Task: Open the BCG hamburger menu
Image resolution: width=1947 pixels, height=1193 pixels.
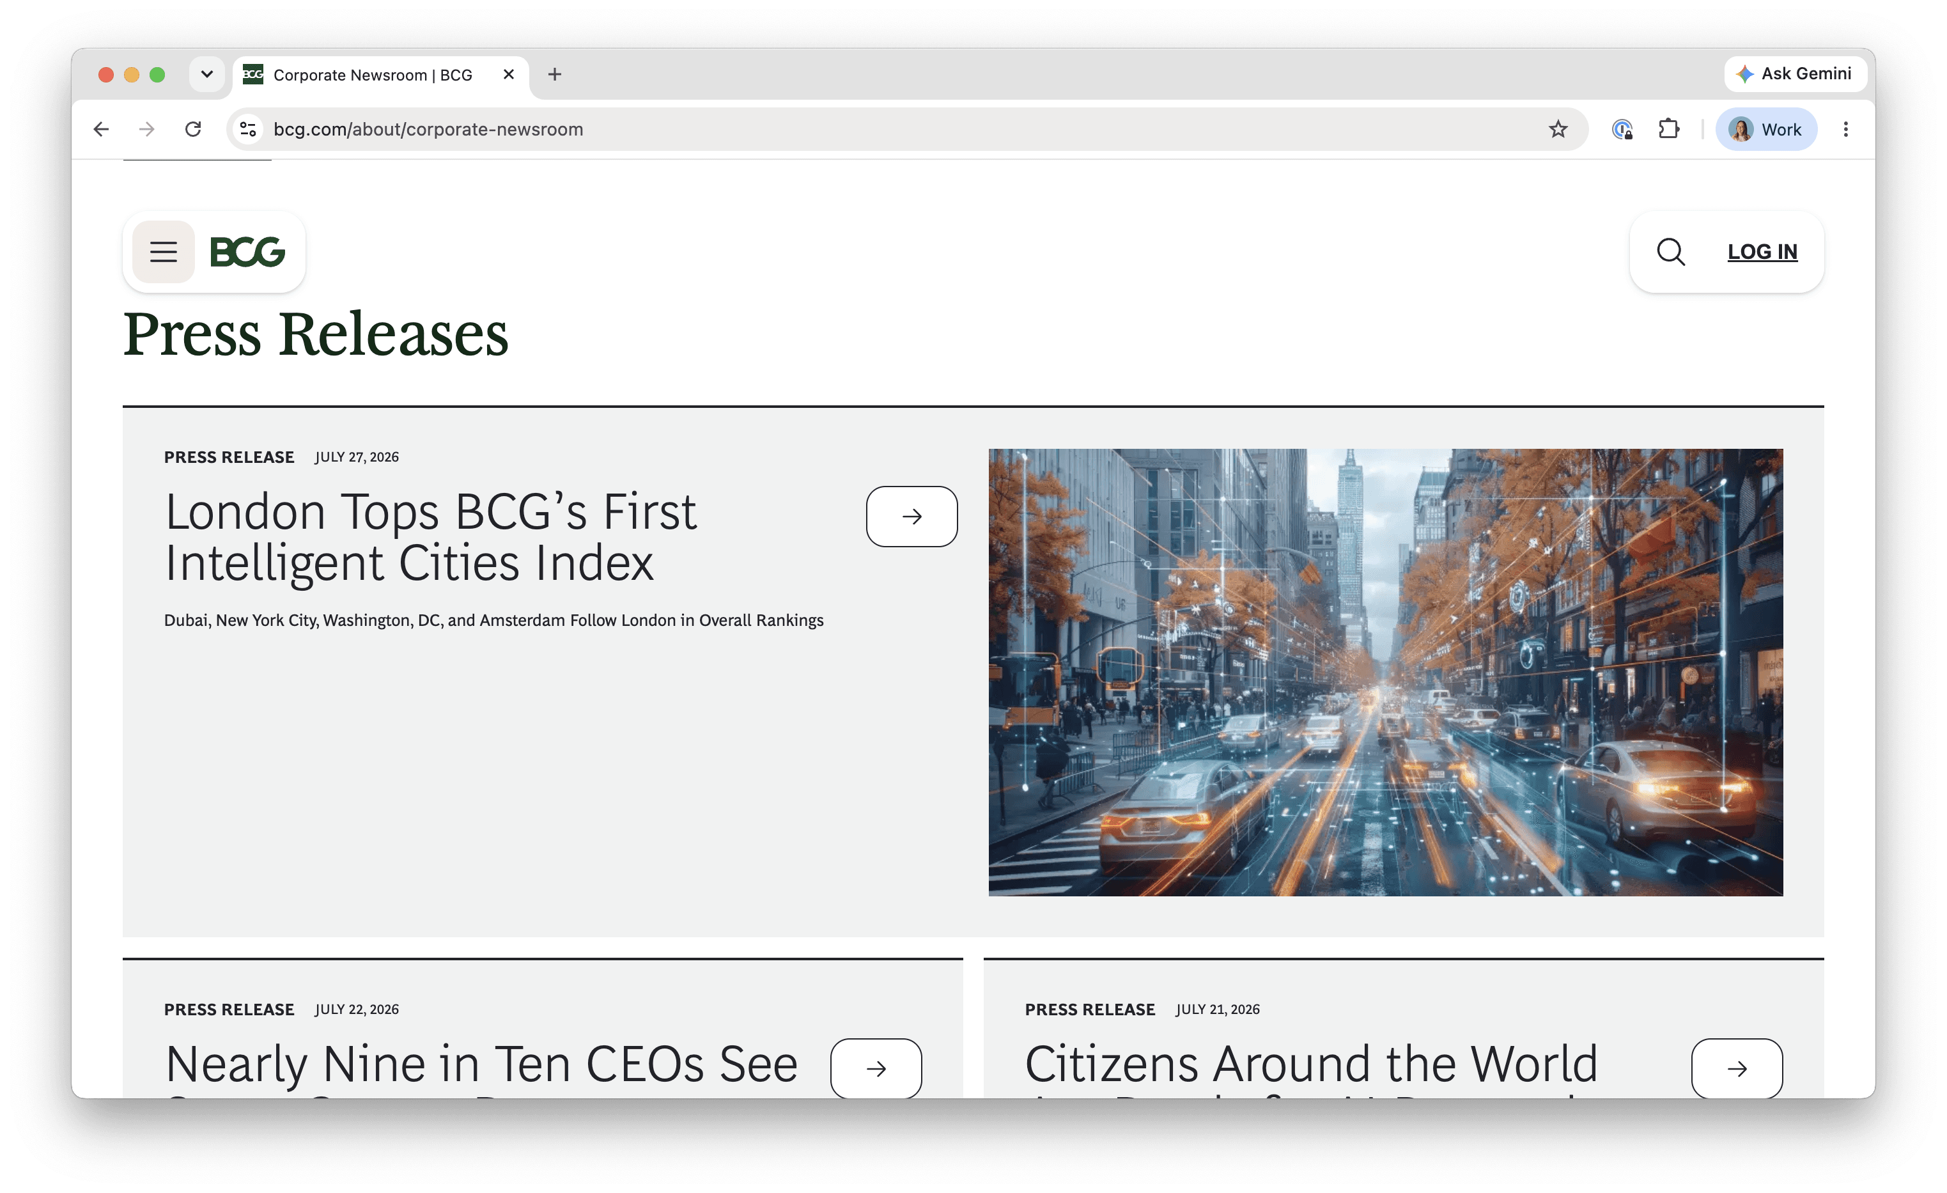Action: tap(164, 251)
